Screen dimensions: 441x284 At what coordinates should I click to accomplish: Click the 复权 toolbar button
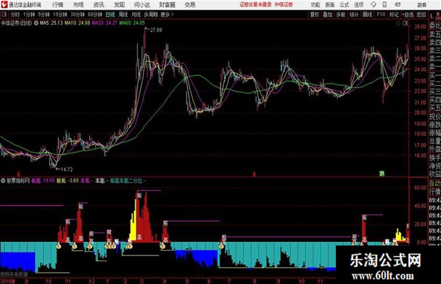click(x=315, y=14)
